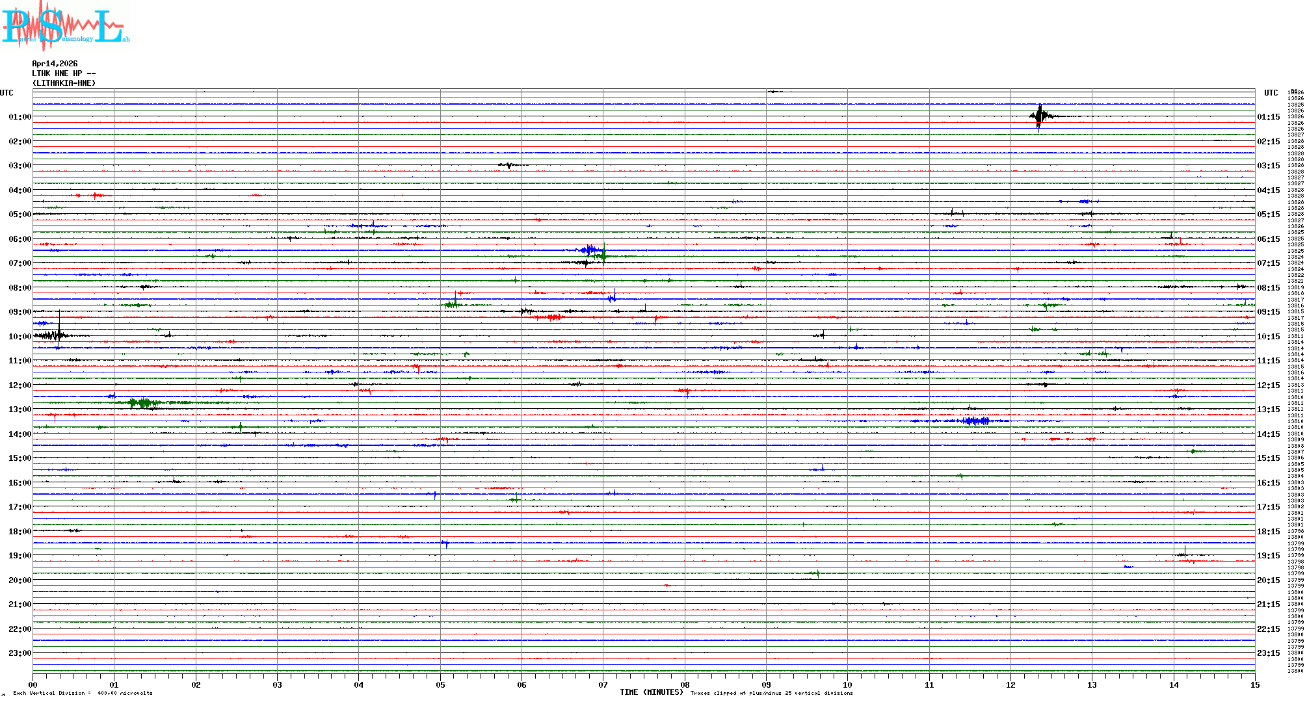Click the 12:00 hour label on left
This screenshot has height=702, width=1307.
20,385
